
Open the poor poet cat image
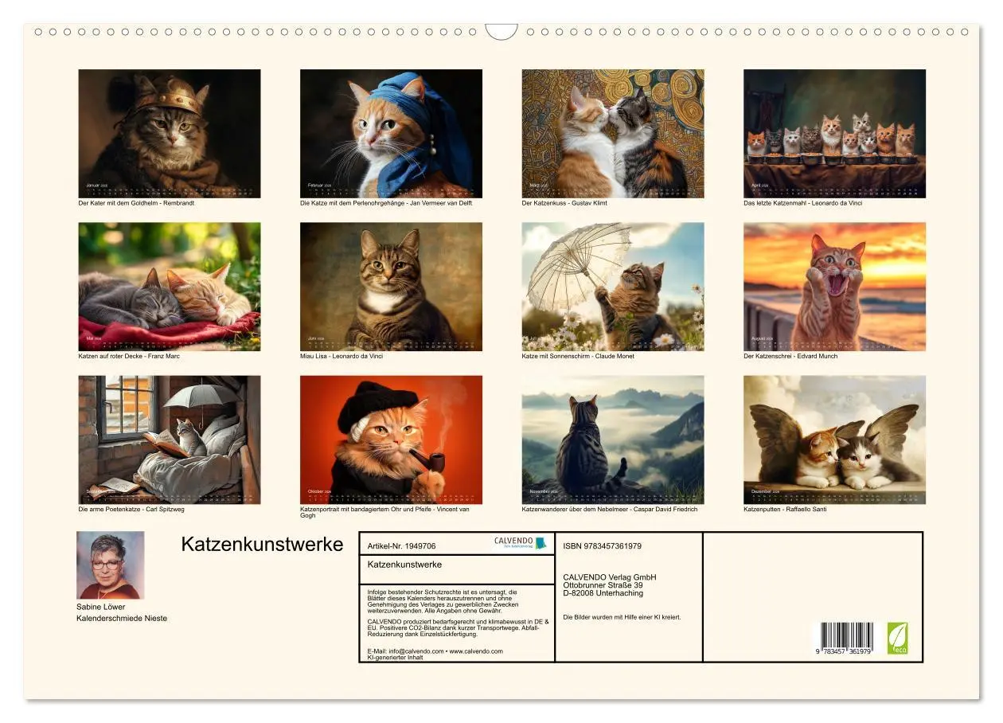tap(170, 440)
